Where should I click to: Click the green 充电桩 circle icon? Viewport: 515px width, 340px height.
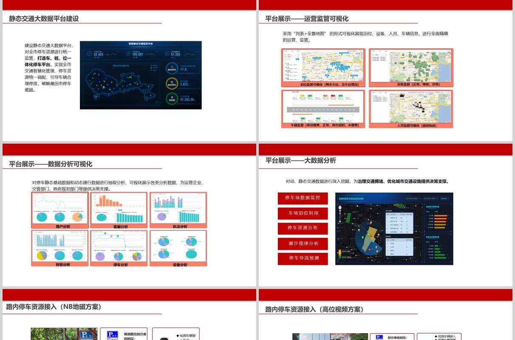(172, 99)
